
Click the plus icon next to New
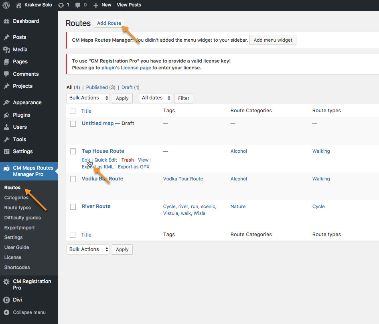pyautogui.click(x=96, y=5)
